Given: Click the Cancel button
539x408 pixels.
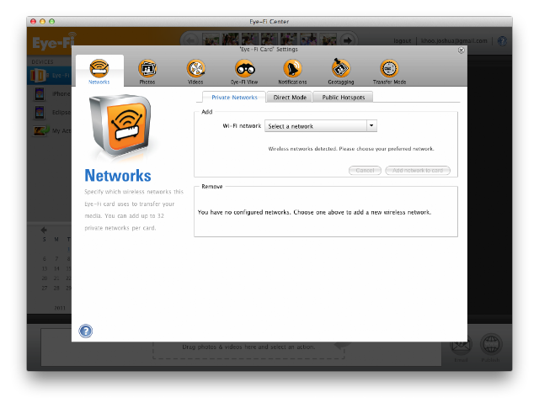Looking at the screenshot, I should [365, 170].
